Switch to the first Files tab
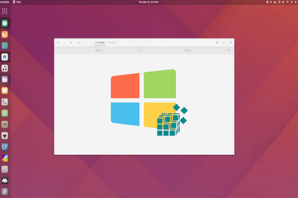This screenshot has height=198, width=298. click(99, 50)
